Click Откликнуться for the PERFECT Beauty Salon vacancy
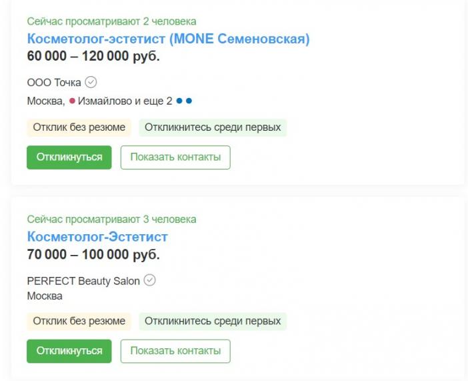The image size is (468, 381). [69, 351]
